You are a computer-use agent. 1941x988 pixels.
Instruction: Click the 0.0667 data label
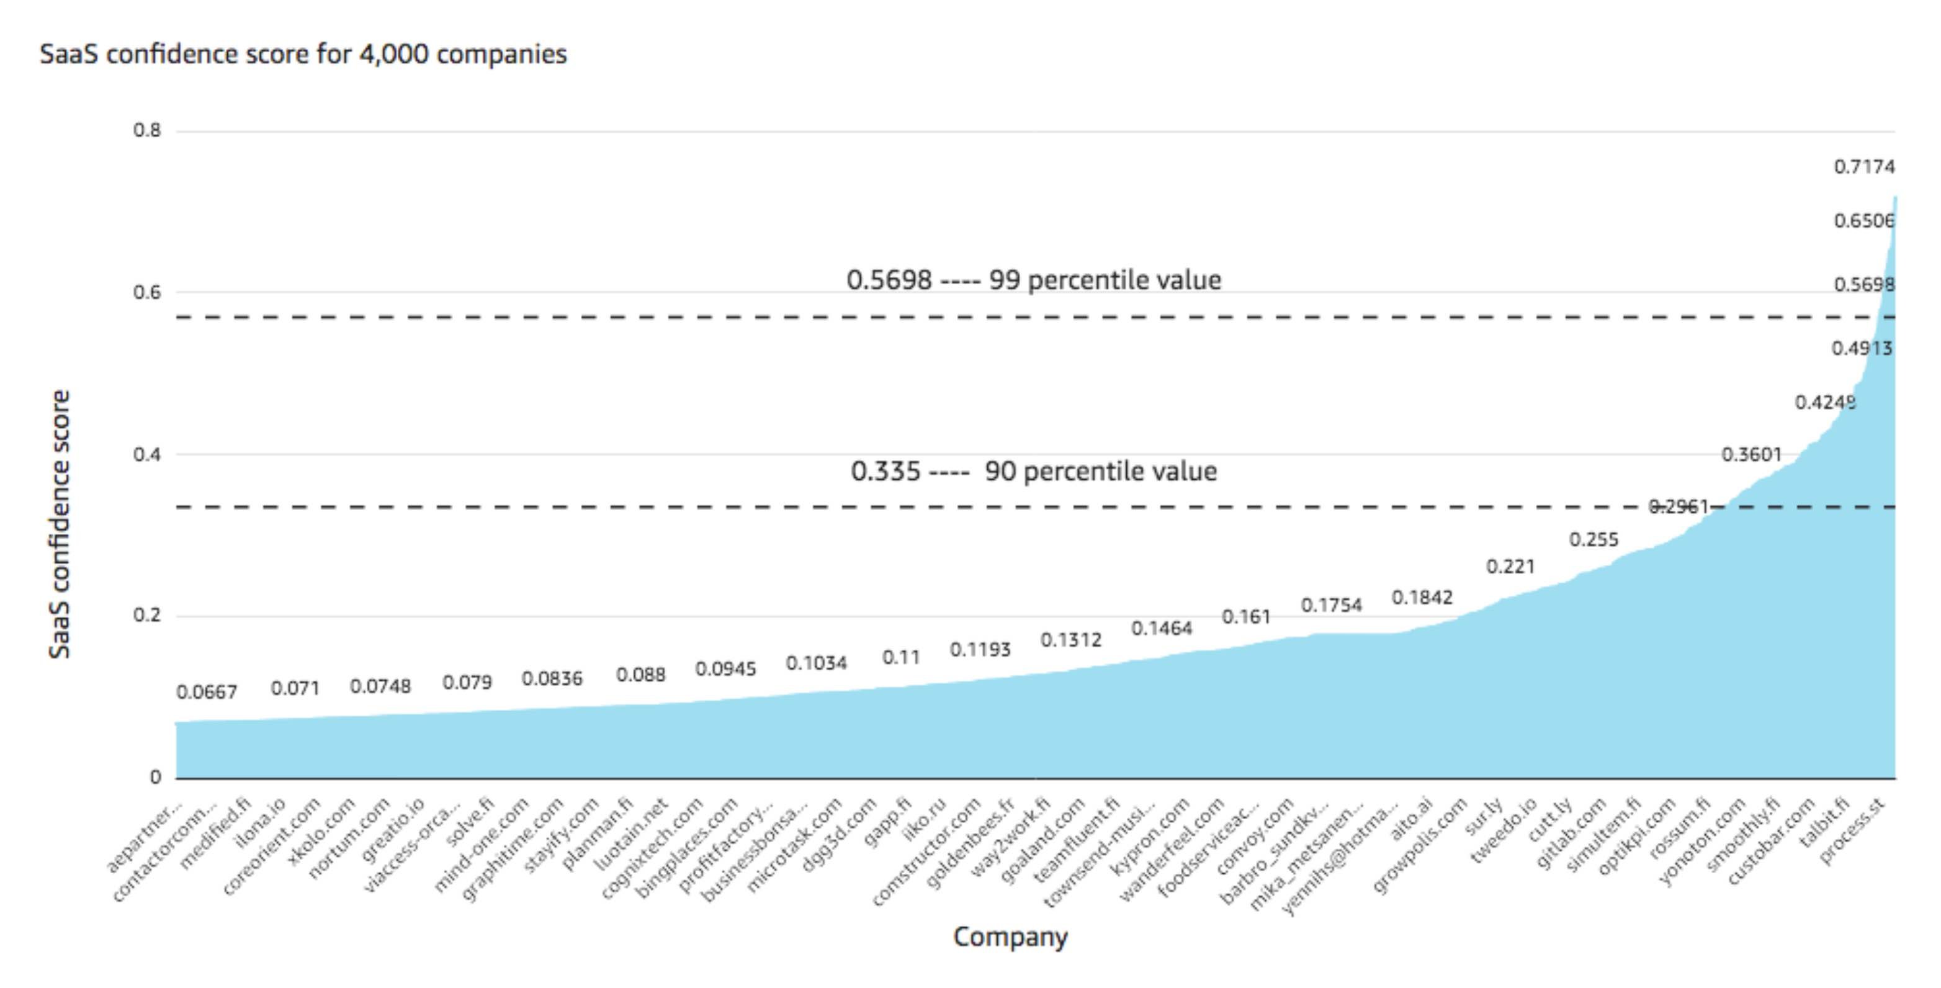click(x=207, y=692)
